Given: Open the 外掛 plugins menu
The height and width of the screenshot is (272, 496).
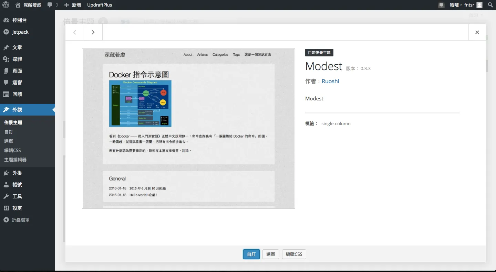Looking at the screenshot, I should [x=17, y=173].
